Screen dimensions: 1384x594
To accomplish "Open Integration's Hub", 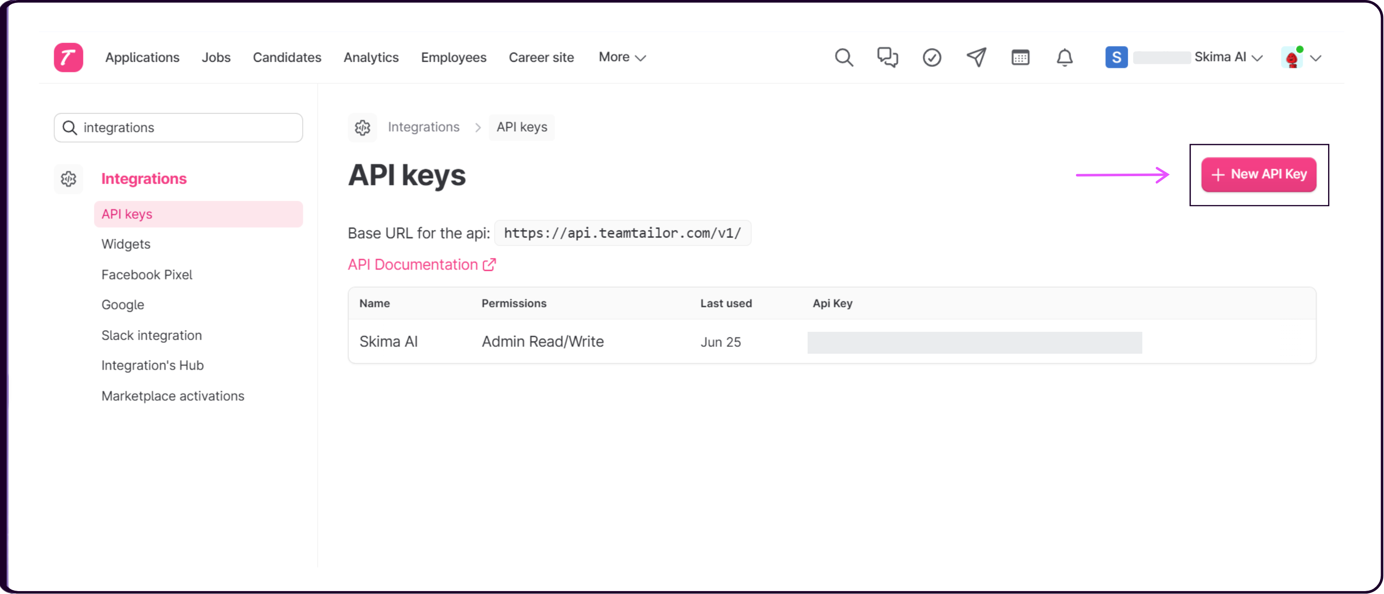I will [x=153, y=366].
